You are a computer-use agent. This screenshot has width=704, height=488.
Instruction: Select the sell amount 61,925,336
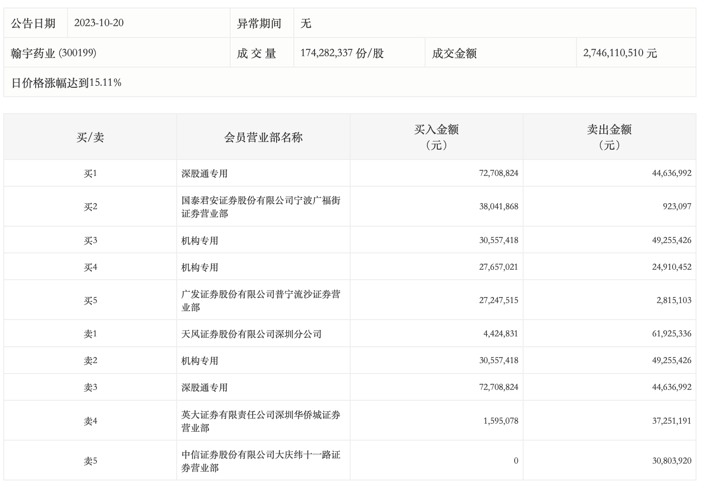pos(671,334)
